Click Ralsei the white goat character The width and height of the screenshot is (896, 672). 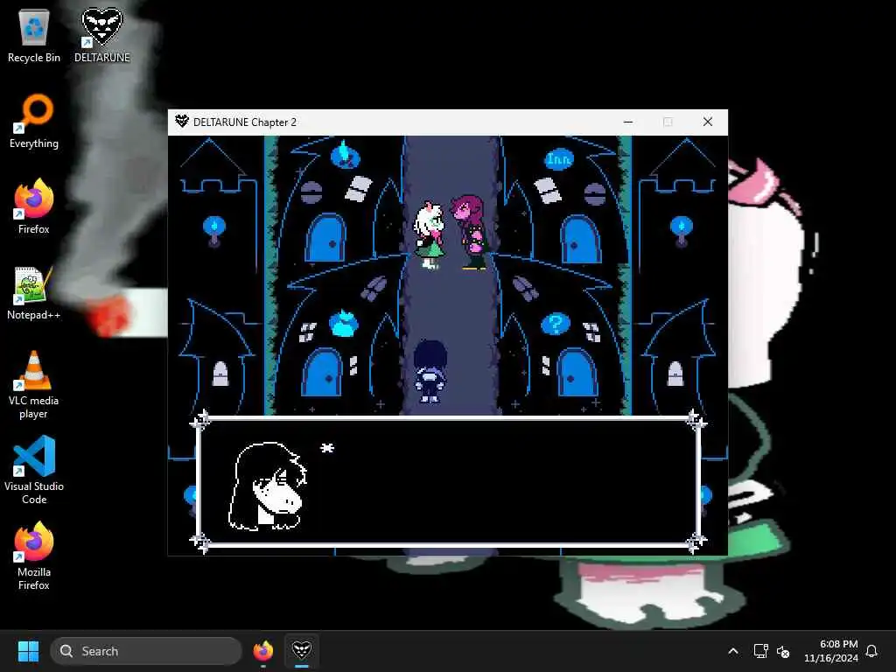click(429, 234)
